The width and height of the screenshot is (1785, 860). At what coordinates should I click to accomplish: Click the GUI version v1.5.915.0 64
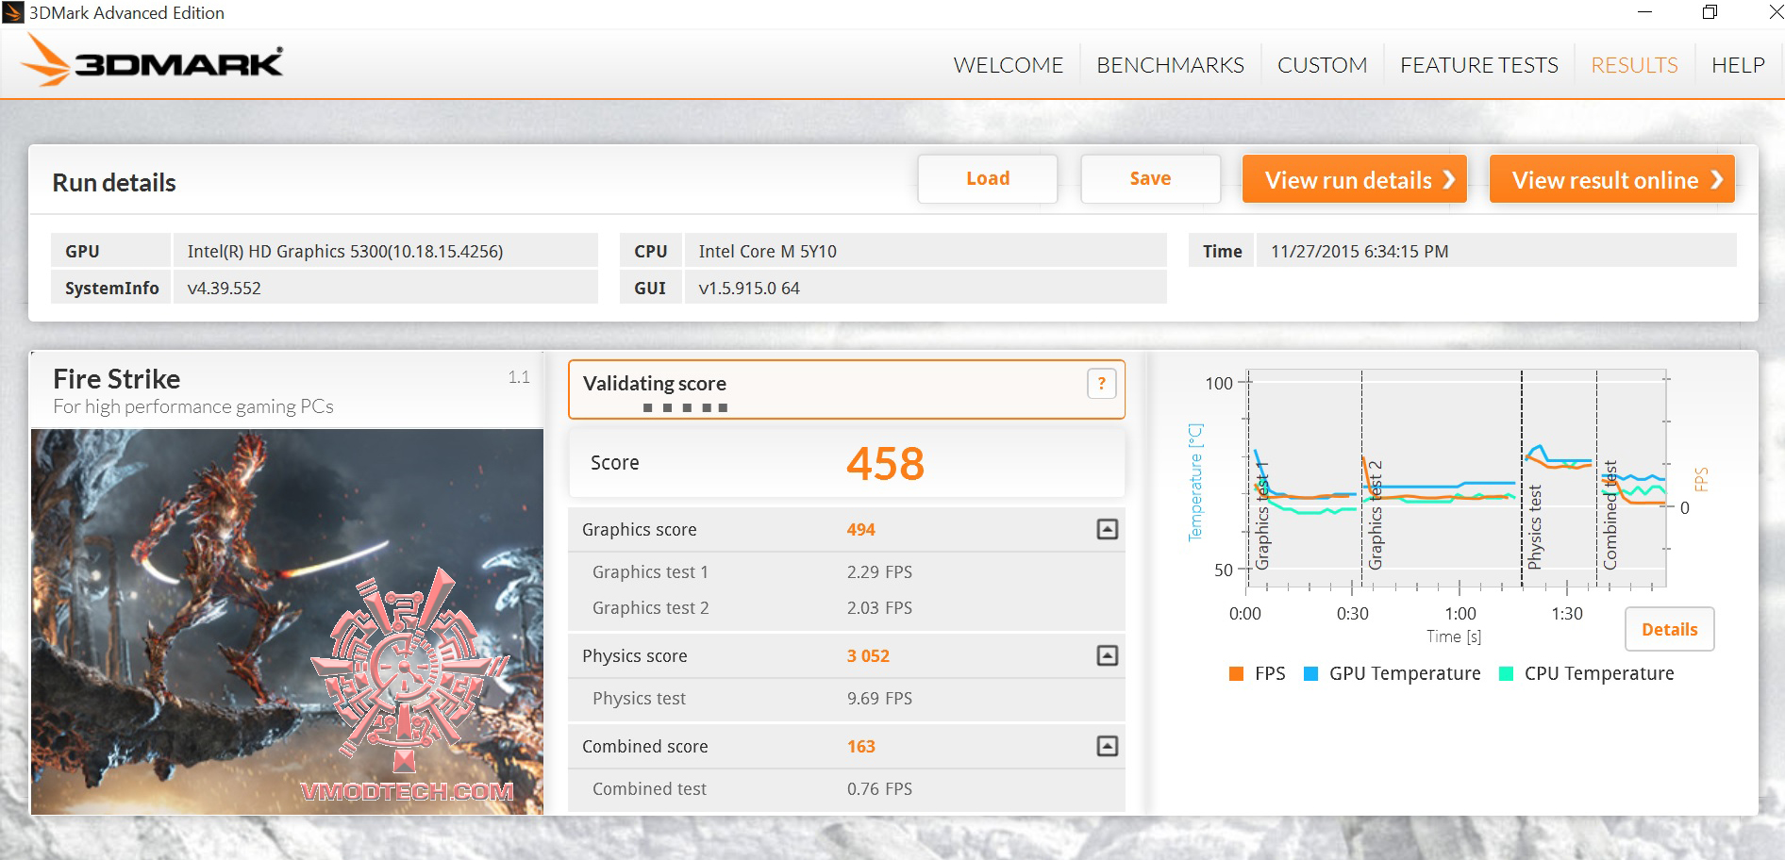(x=749, y=289)
